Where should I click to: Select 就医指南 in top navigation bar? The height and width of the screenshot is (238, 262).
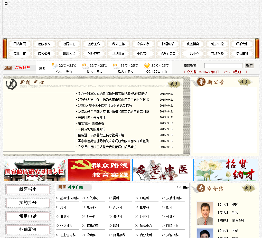tap(193, 44)
